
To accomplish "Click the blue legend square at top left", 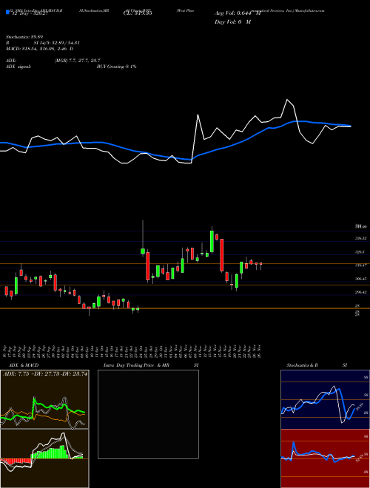I will [7, 13].
